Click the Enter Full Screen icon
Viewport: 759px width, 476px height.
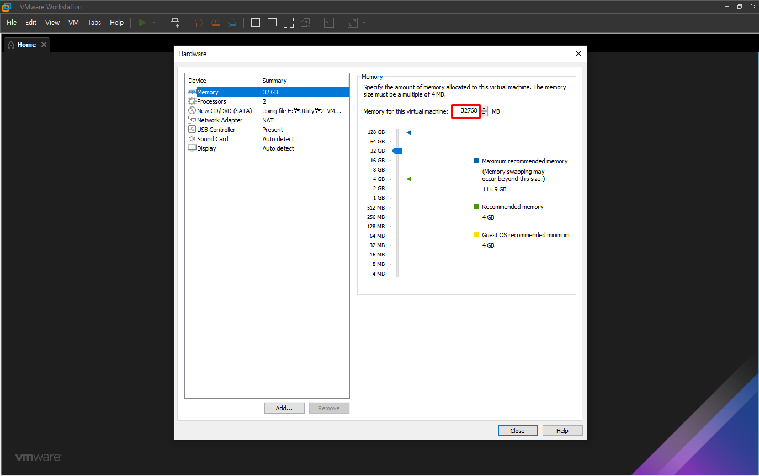coord(289,23)
